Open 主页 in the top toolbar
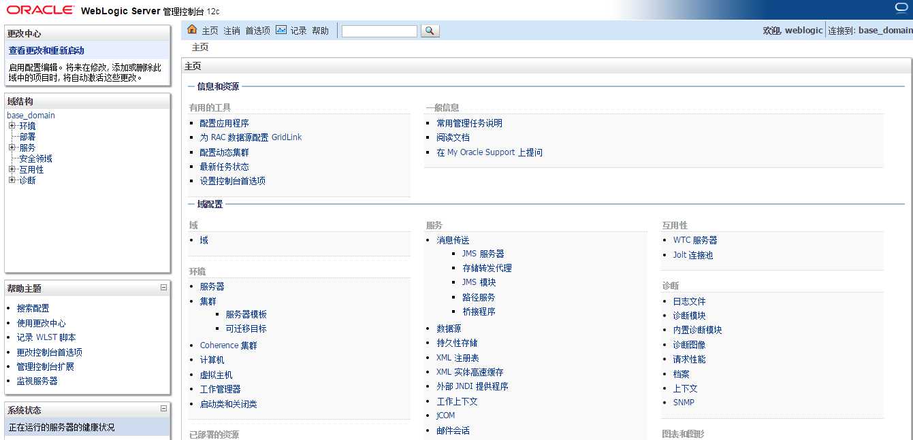Viewport: 913px width, 440px height. (x=210, y=31)
